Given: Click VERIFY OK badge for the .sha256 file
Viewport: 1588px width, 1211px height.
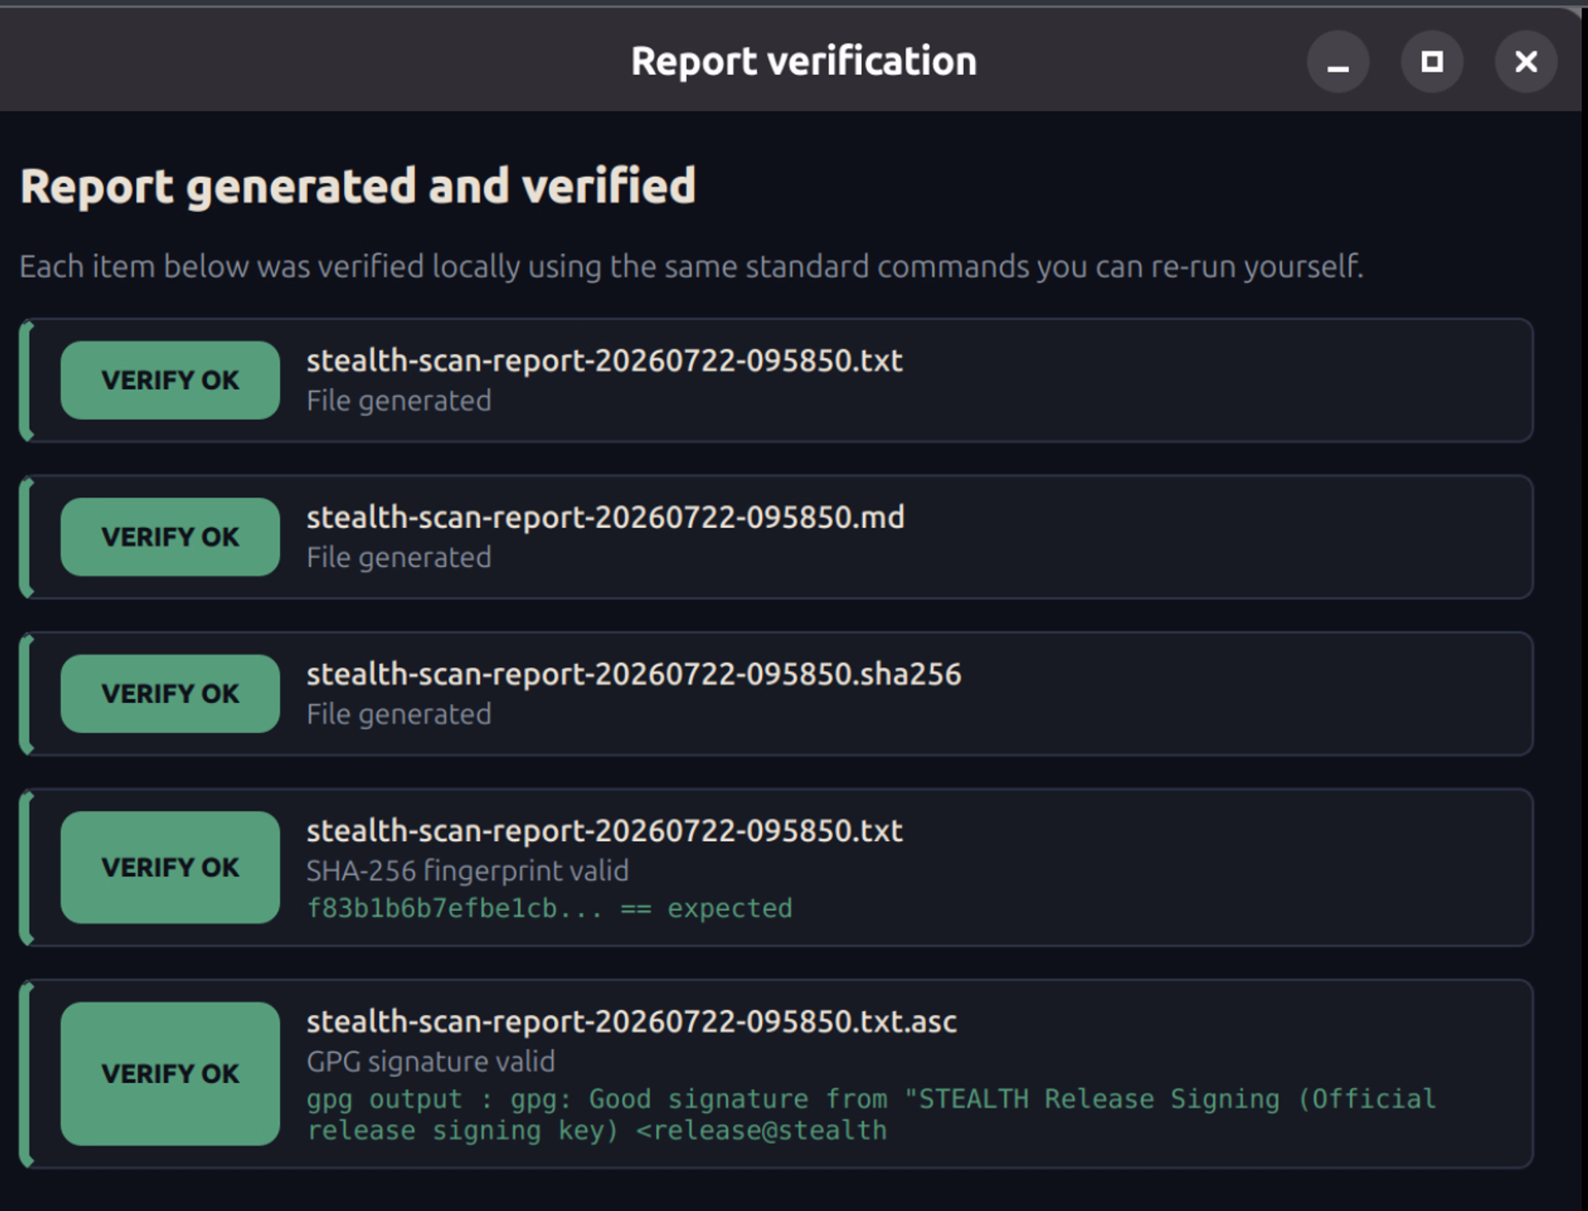Looking at the screenshot, I should (x=170, y=694).
